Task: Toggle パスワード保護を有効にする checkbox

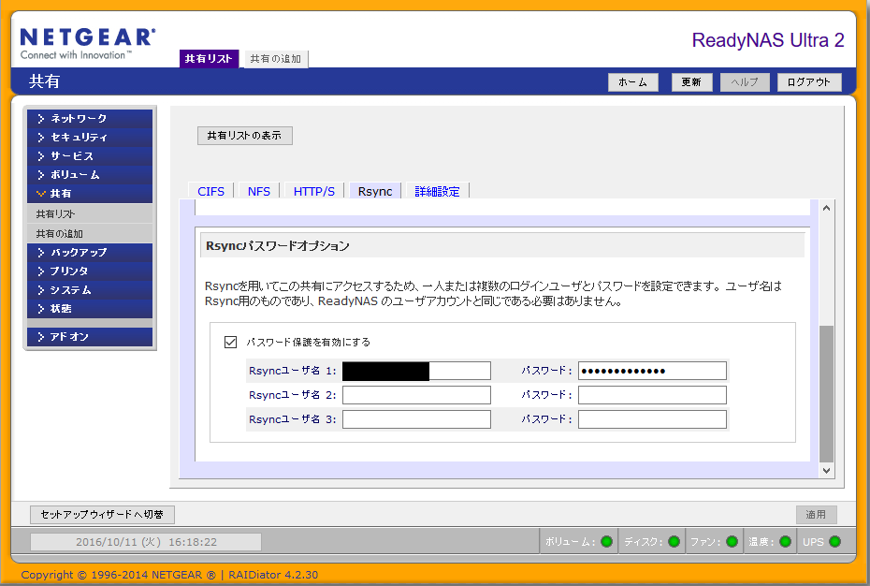Action: pyautogui.click(x=230, y=343)
